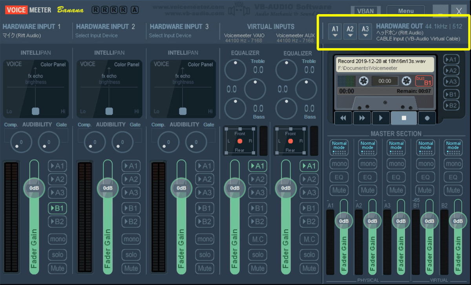This screenshot has height=285, width=471.
Task: Click master B2 bus fader knob
Action: coord(458,221)
